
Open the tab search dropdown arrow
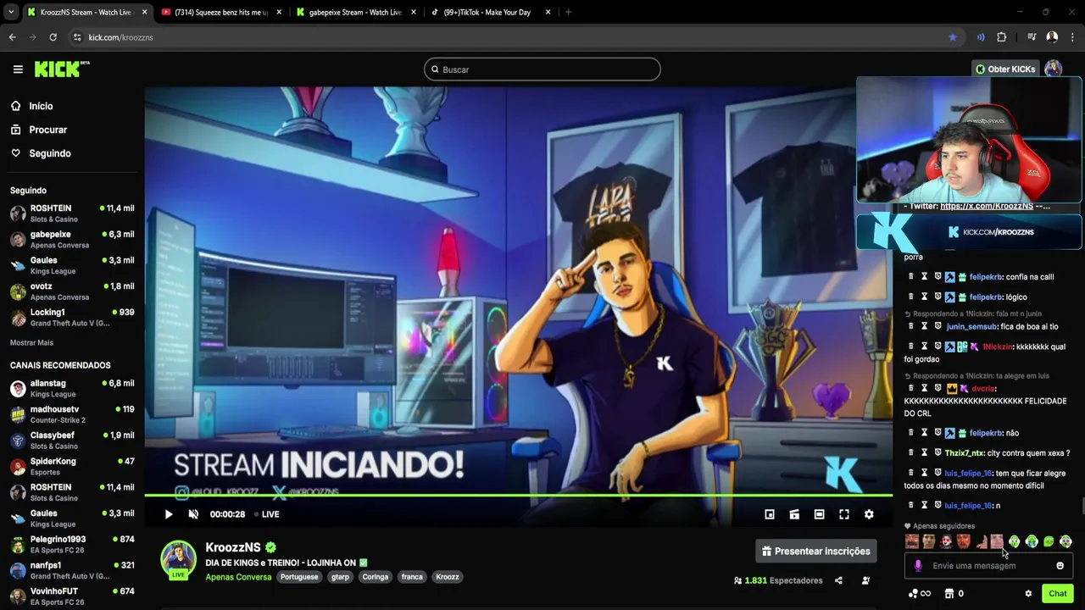pyautogui.click(x=11, y=12)
